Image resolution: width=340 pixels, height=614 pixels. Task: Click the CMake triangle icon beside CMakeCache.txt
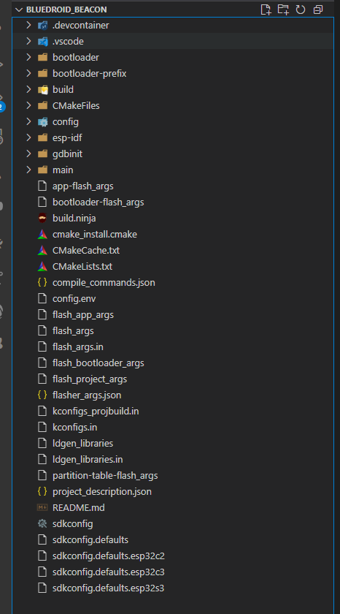42,250
